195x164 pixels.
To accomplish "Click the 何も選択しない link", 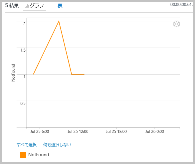I will pos(57,145).
